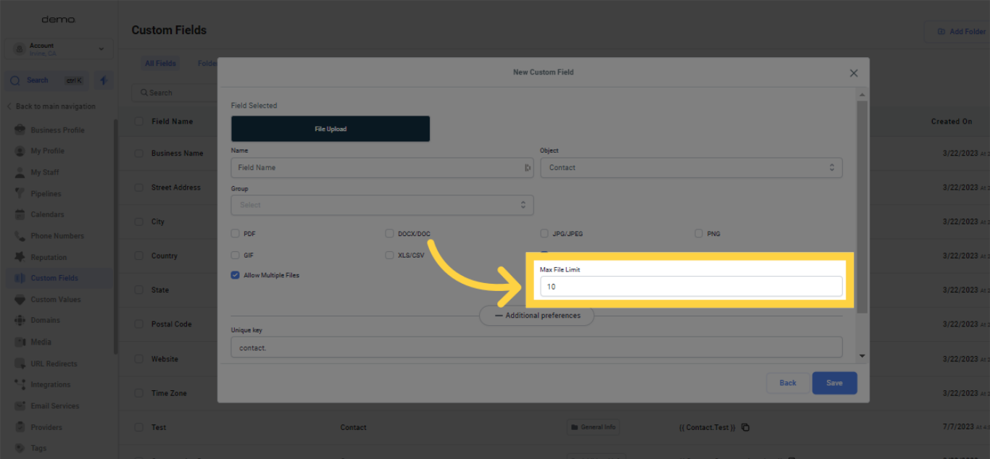Switch to the All Fields tab

click(x=160, y=64)
